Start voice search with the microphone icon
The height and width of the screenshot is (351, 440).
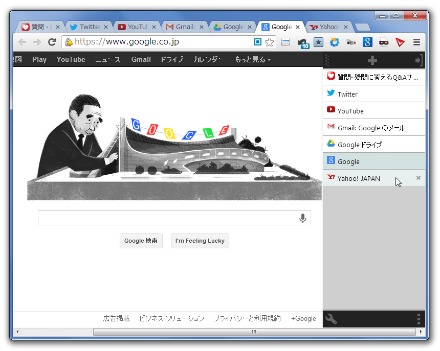click(x=303, y=218)
